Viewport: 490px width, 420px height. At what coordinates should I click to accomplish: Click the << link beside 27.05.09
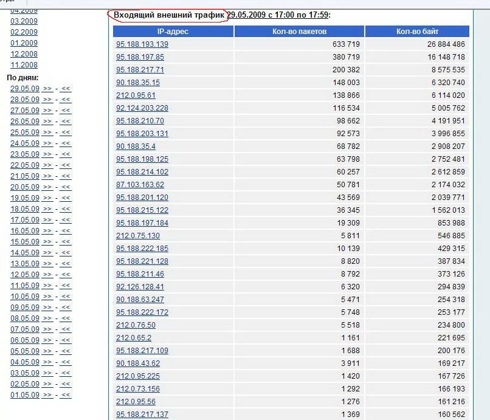coord(66,111)
